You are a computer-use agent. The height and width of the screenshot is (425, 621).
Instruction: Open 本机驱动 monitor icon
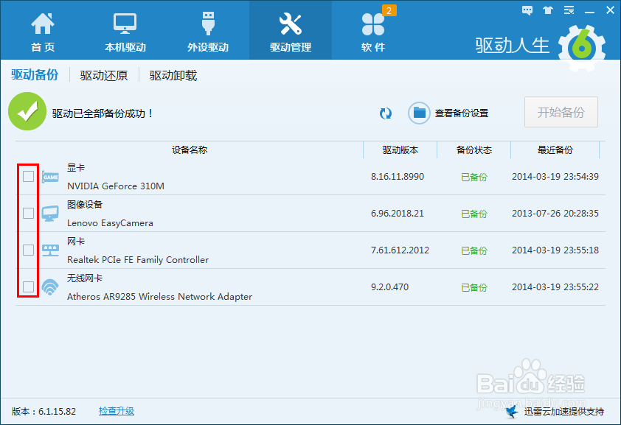pos(125,24)
